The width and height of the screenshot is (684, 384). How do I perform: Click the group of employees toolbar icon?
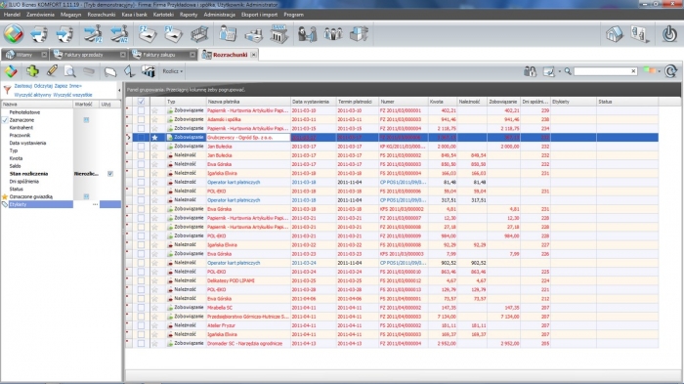tap(333, 34)
